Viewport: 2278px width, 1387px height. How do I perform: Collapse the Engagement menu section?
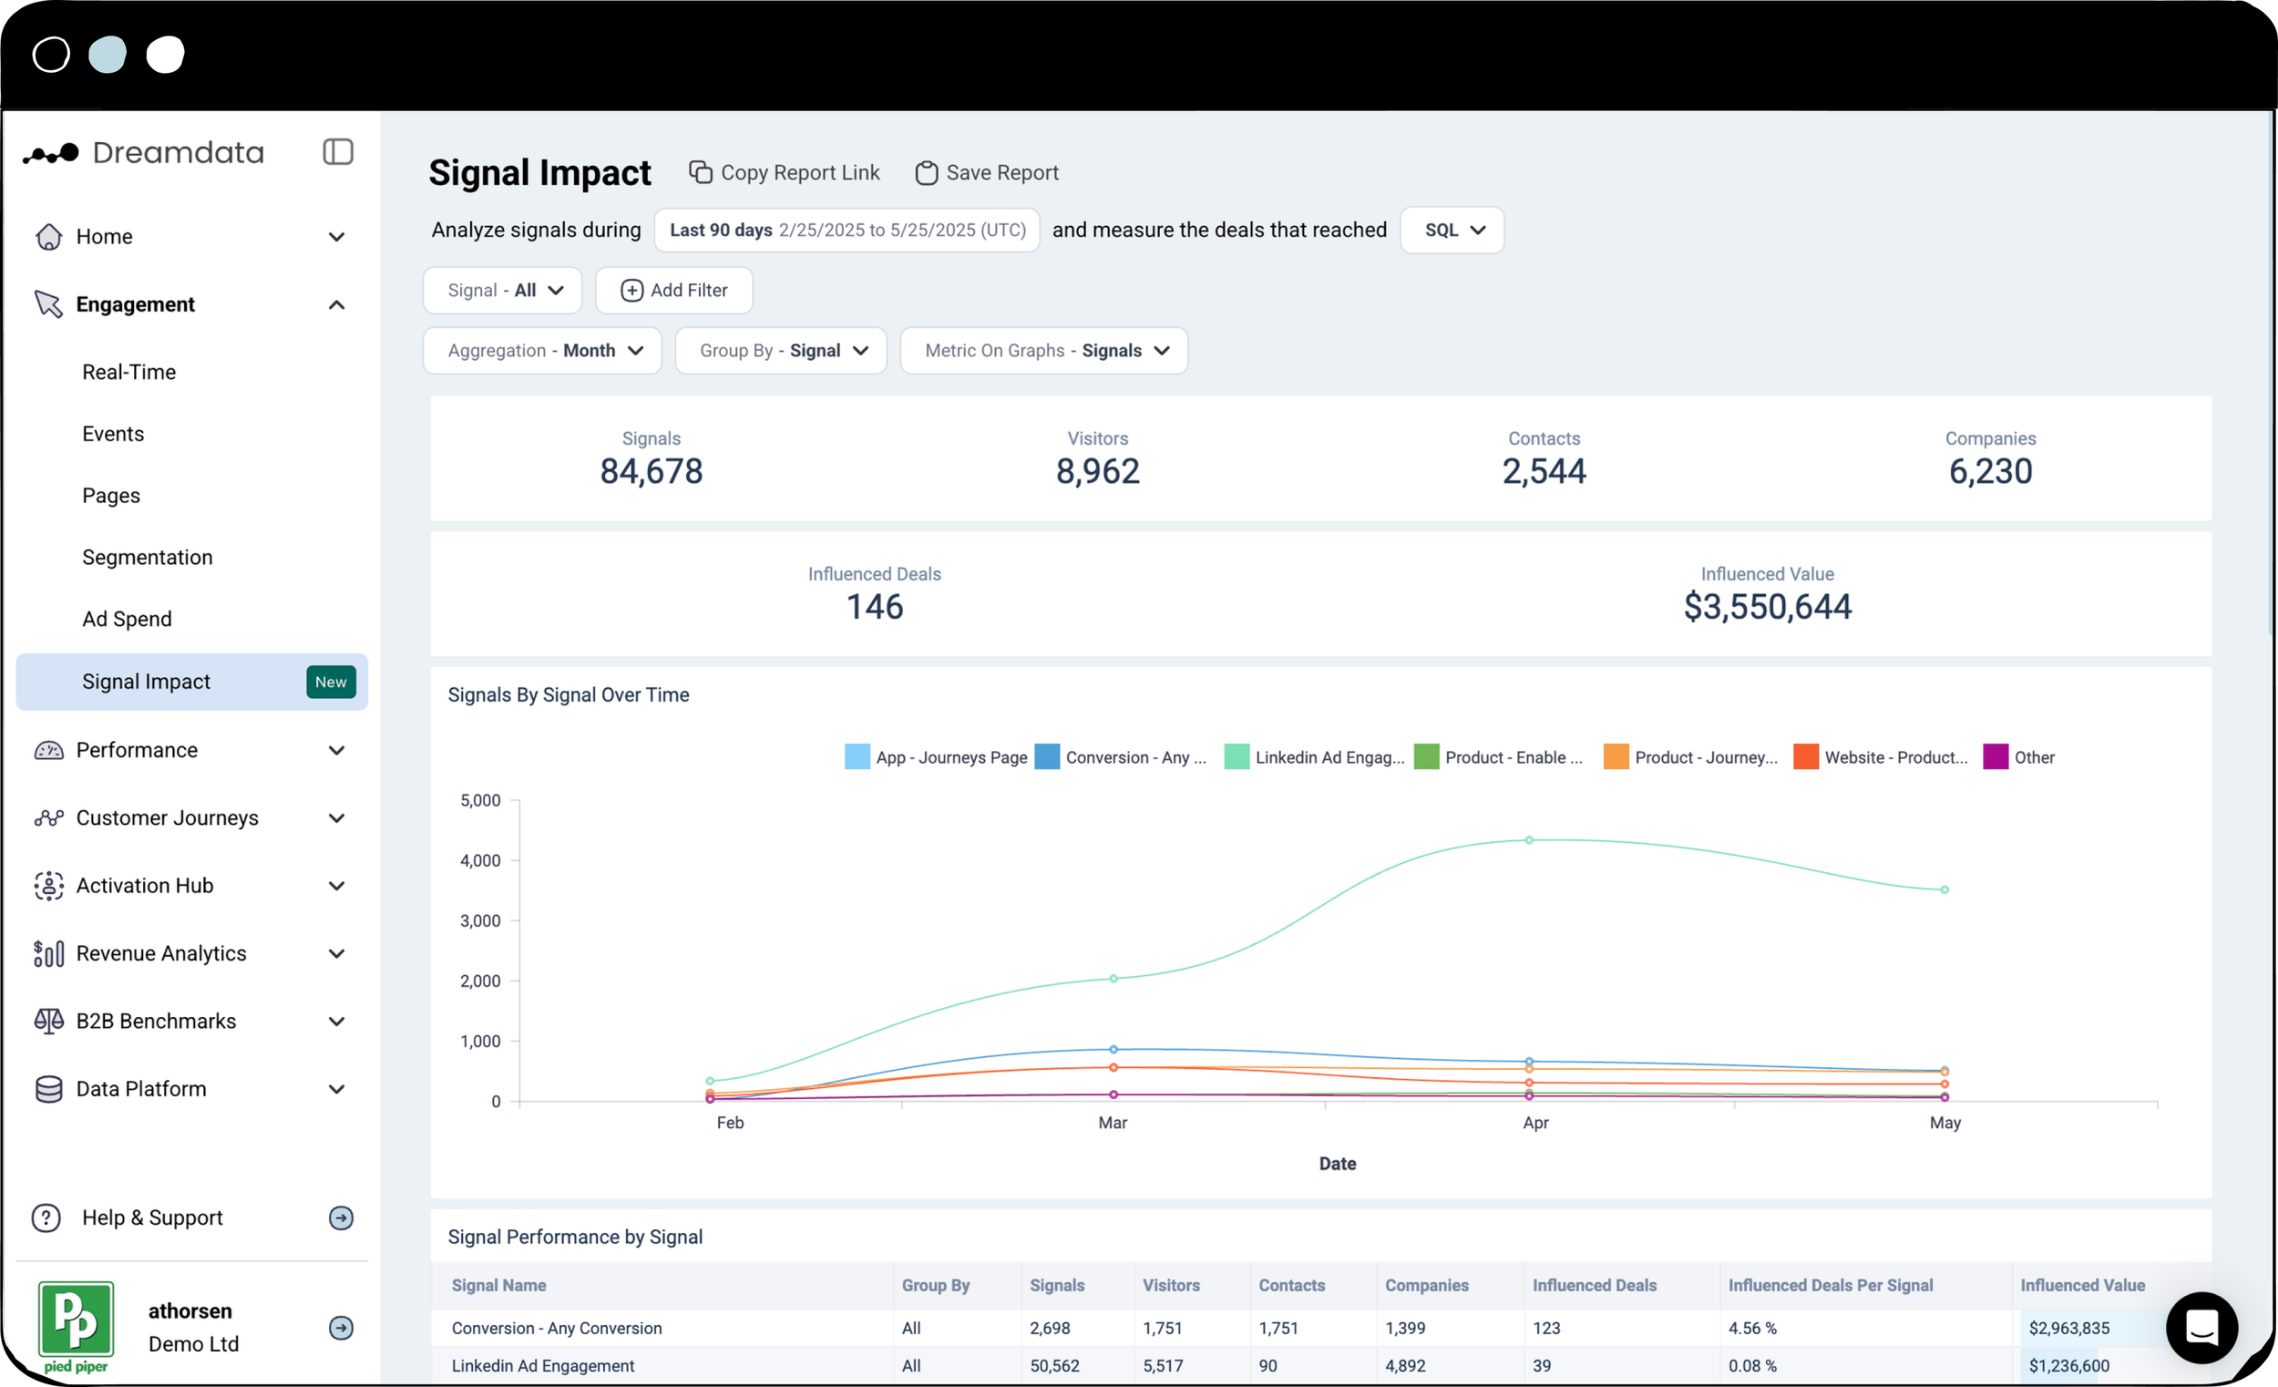pyautogui.click(x=336, y=305)
